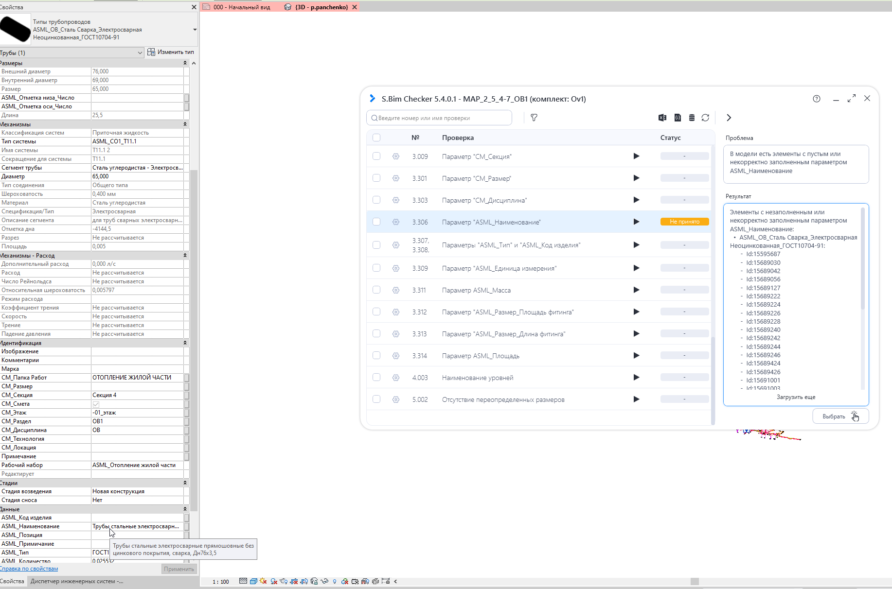Tick checkbox for check 3.312 Площадь фитинга
This screenshot has height=589, width=892.
click(376, 312)
